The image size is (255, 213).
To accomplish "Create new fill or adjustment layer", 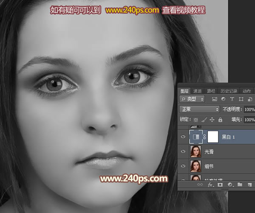I will (x=230, y=185).
